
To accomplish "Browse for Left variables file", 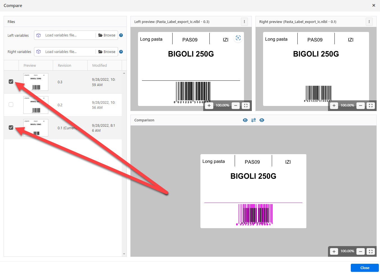I will 107,35.
